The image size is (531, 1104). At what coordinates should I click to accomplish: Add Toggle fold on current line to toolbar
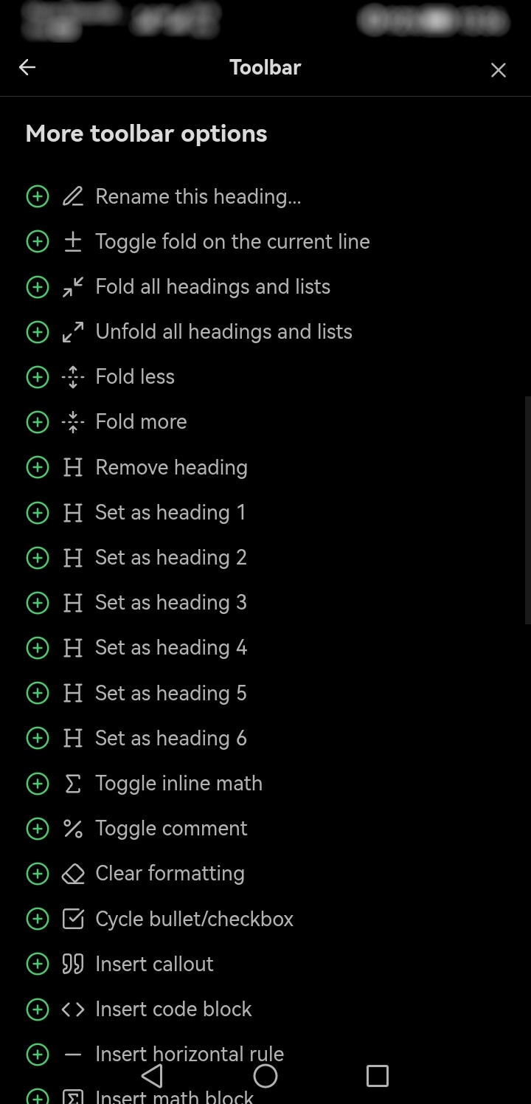(x=38, y=241)
